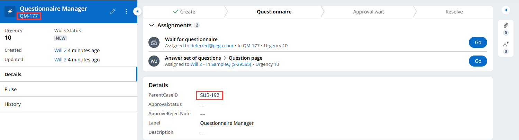This screenshot has width=519, height=140.
Task: Switch to the Pulse tab
Action: coord(10,89)
